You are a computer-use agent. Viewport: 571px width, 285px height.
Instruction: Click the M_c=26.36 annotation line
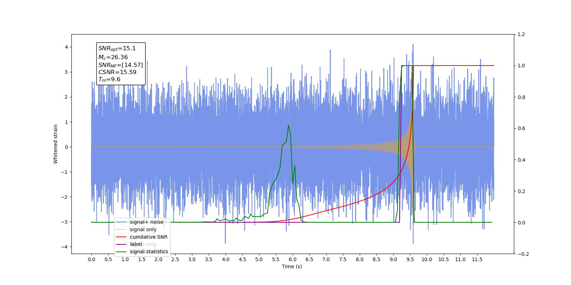tap(113, 57)
